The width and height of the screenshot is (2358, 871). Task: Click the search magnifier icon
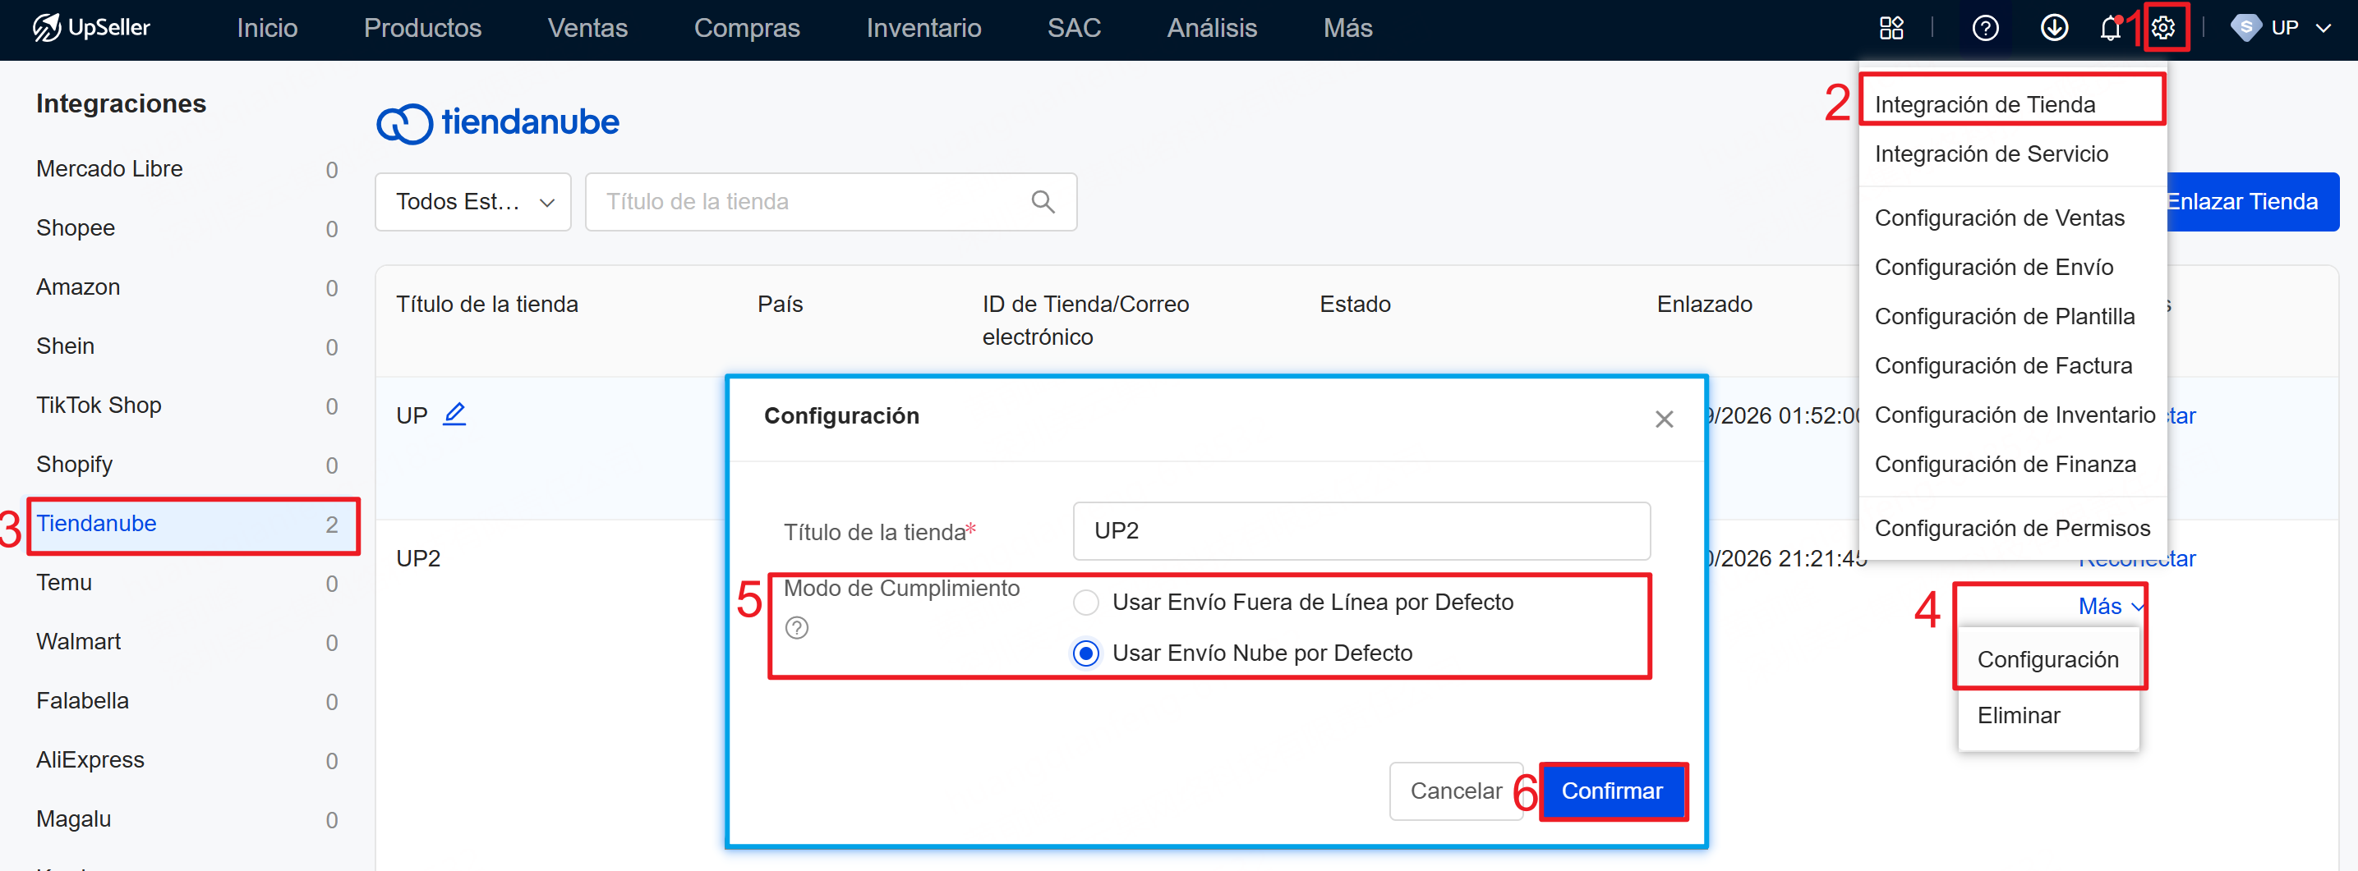coord(1043,201)
